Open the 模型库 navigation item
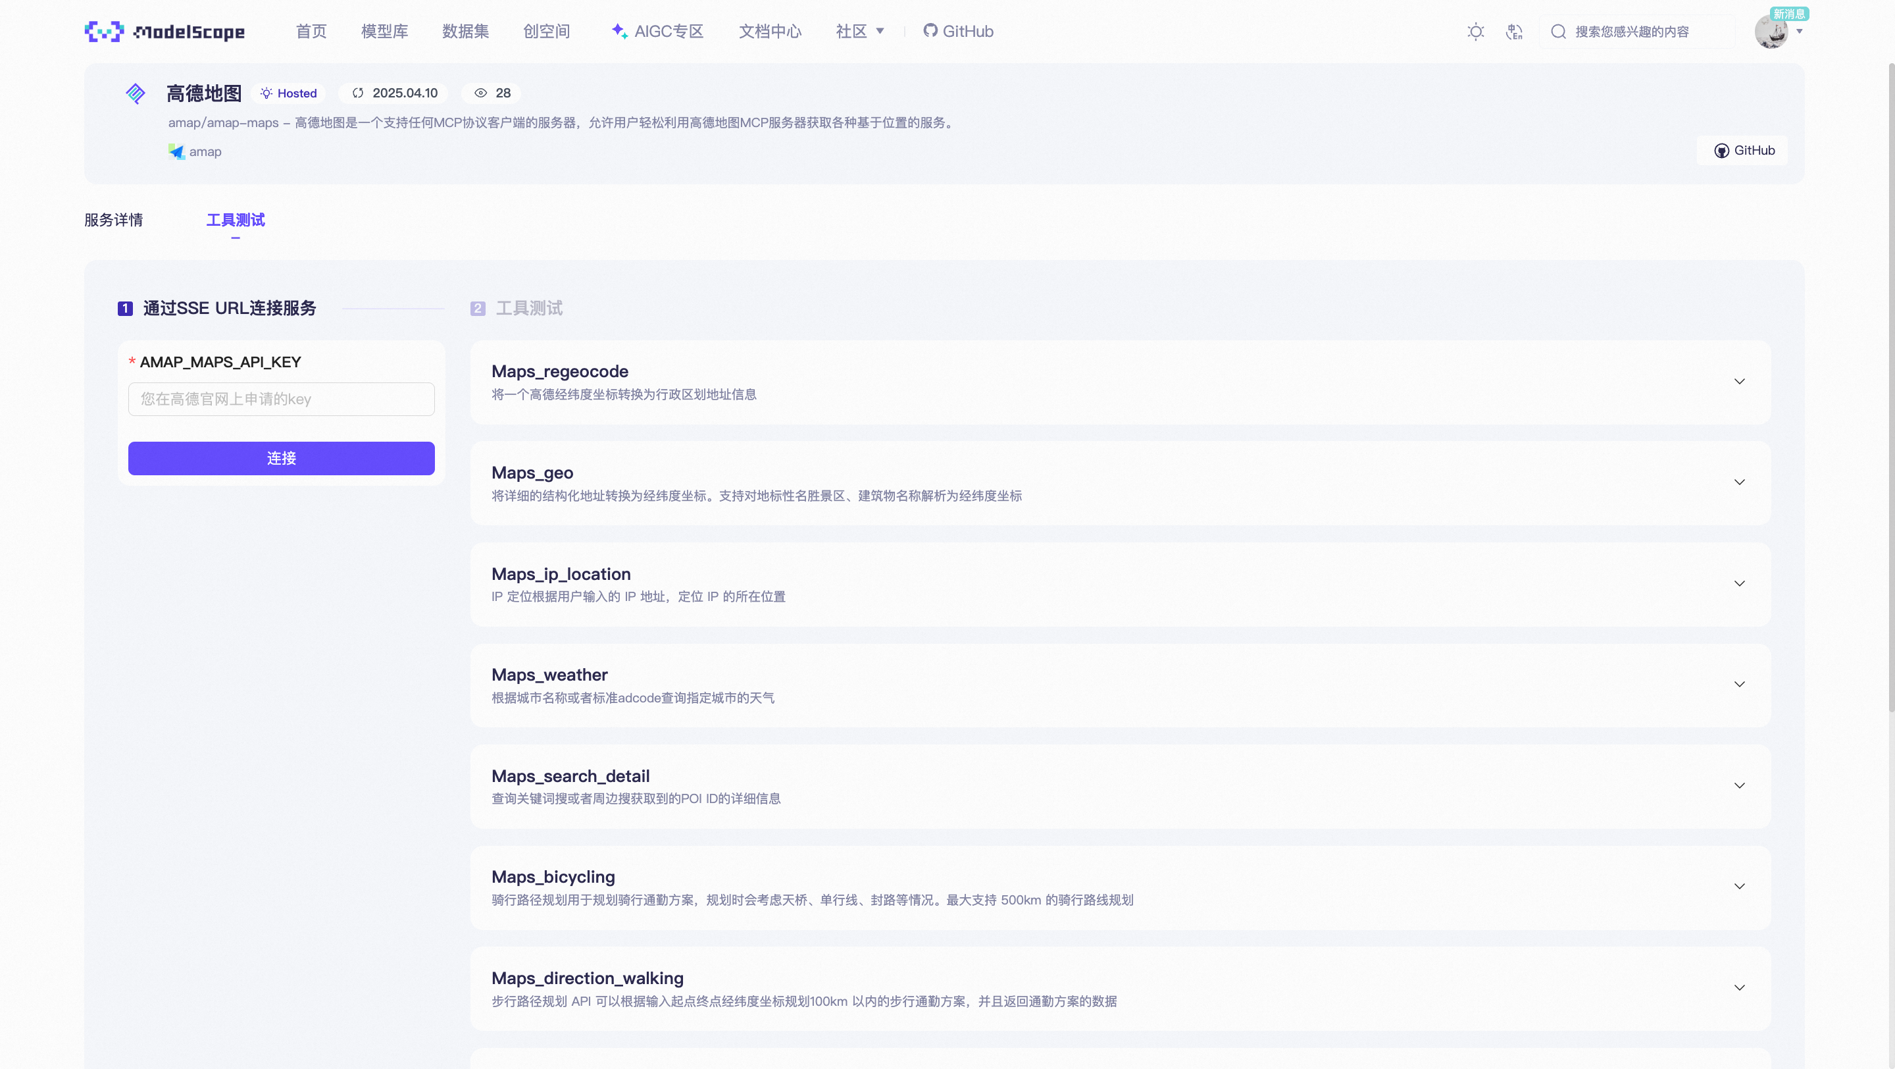This screenshot has height=1069, width=1895. click(x=384, y=32)
